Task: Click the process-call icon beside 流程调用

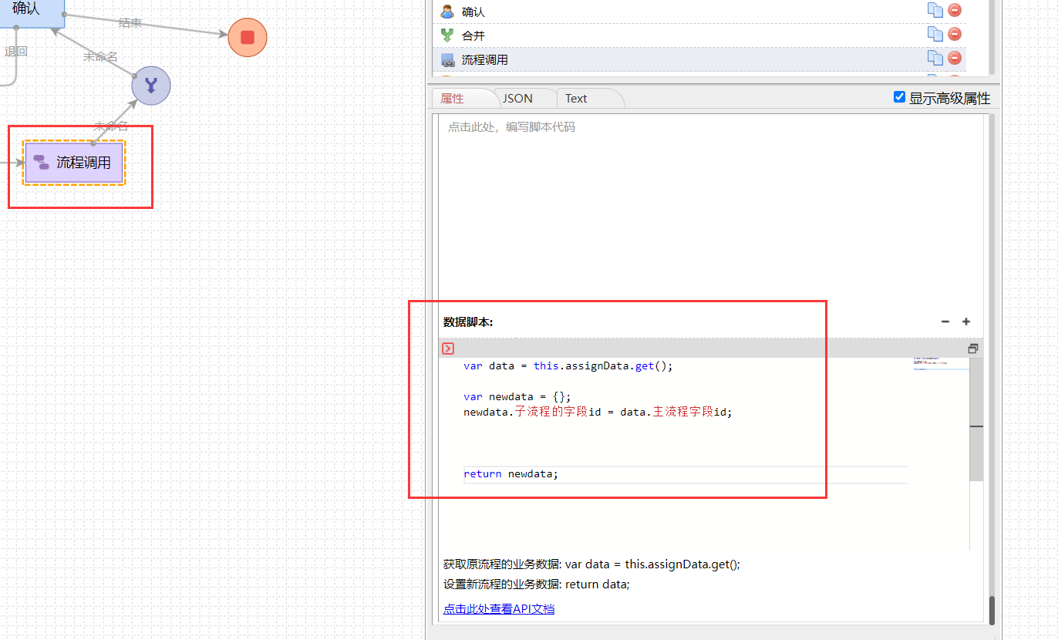Action: tap(447, 59)
